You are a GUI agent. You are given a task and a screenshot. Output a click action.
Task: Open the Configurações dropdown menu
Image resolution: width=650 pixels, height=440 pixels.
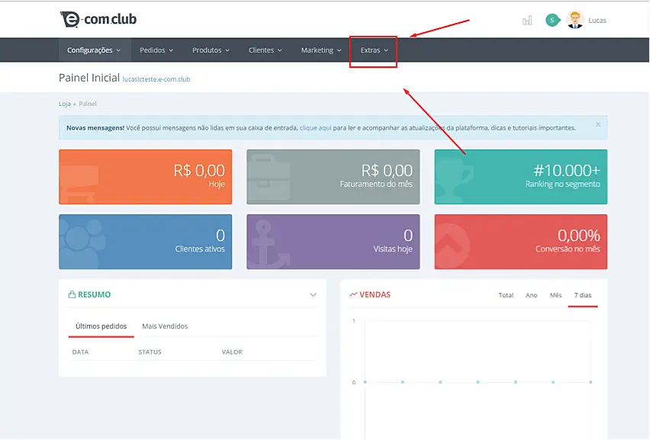(94, 50)
